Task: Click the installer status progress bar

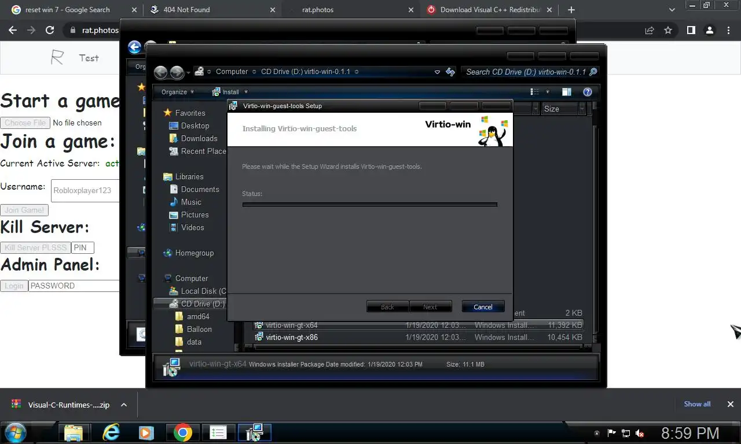Action: pos(369,204)
